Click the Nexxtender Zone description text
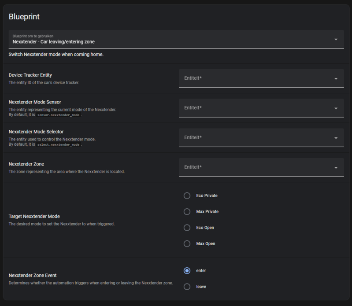 click(x=67, y=172)
